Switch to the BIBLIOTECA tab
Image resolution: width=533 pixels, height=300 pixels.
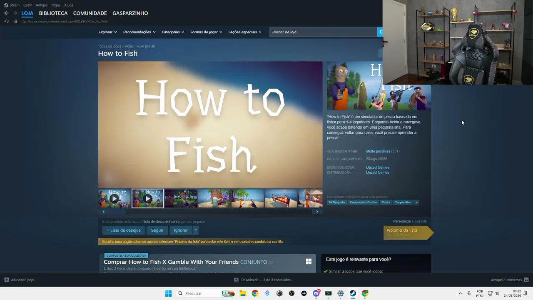point(53,13)
